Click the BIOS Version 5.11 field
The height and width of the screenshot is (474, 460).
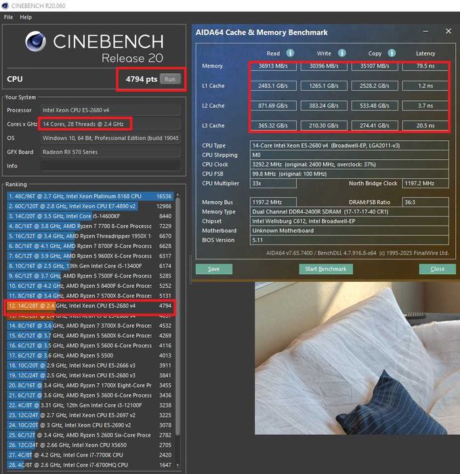(350, 240)
